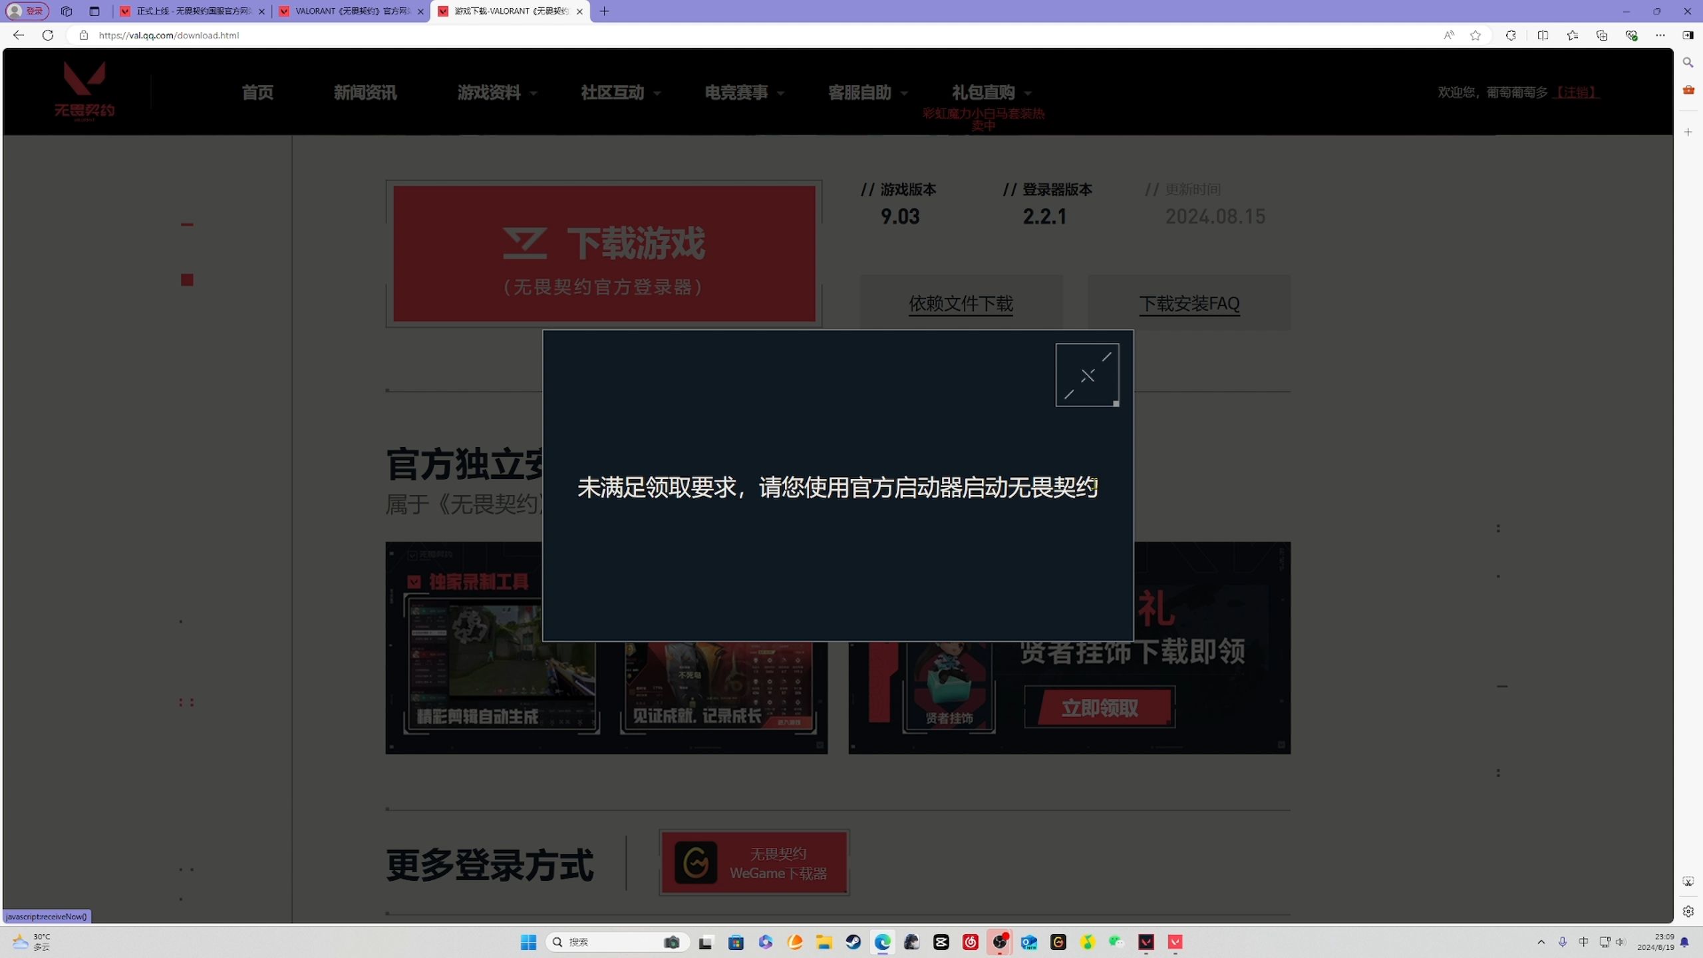Click the 见证成就 记录成长 promo image
The height and width of the screenshot is (958, 1703).
[x=717, y=689]
